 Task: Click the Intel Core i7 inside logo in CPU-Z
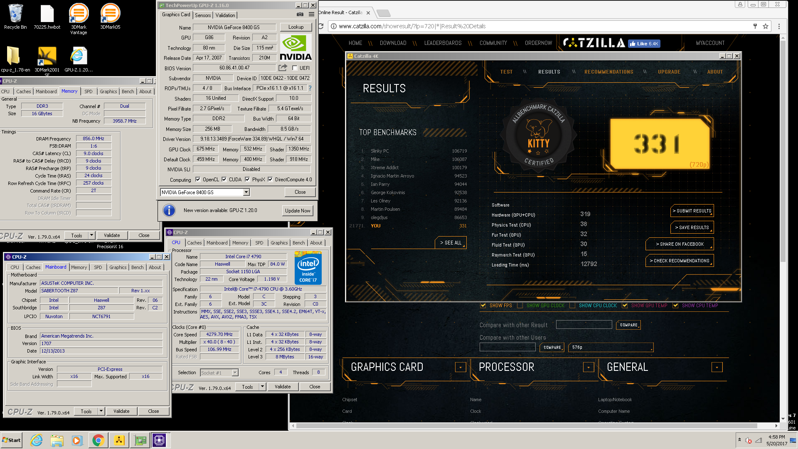(x=308, y=268)
